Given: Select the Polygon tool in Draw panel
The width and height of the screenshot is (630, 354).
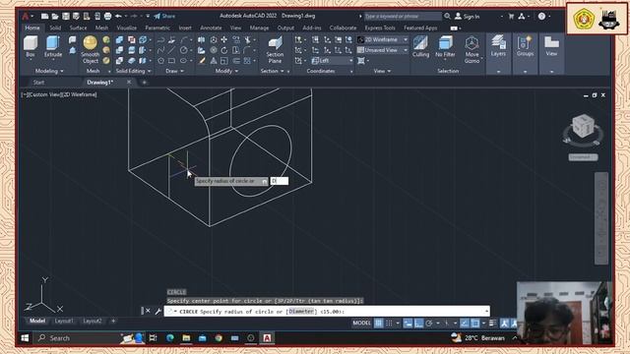Looking at the screenshot, I should pos(161,61).
